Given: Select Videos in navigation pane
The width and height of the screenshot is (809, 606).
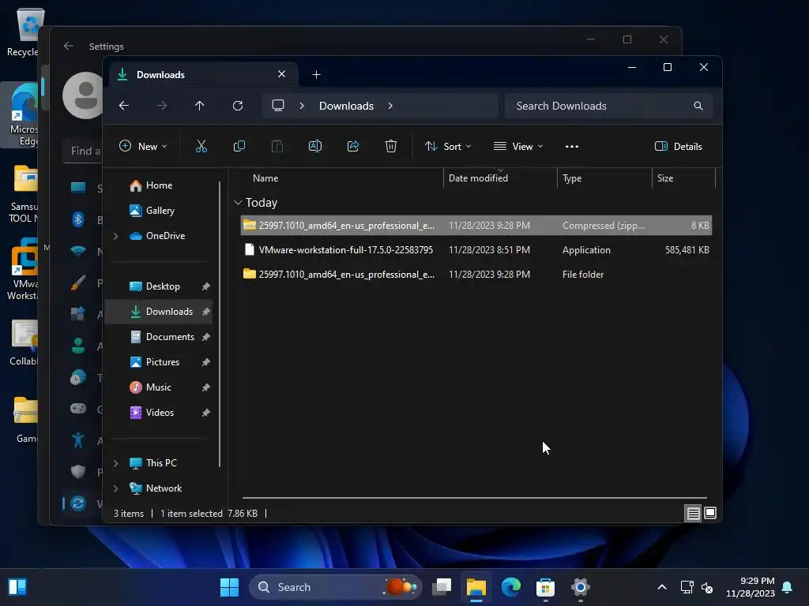Looking at the screenshot, I should (160, 413).
